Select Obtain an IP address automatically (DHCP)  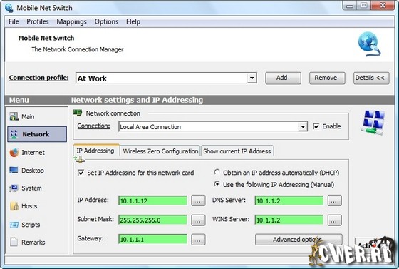pyautogui.click(x=217, y=173)
